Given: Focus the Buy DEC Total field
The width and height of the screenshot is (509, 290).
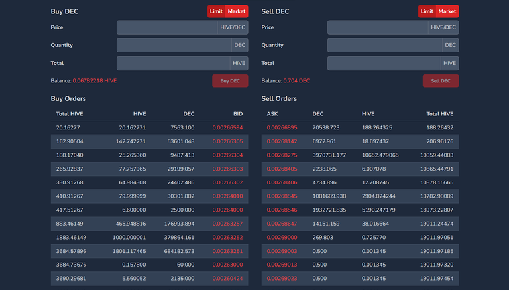Looking at the screenshot, I should pyautogui.click(x=174, y=63).
